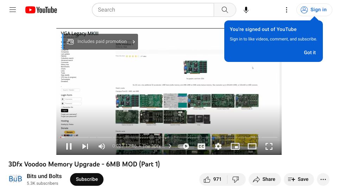The height and width of the screenshot is (190, 338).
Task: Expand the Includes paid promotion notice
Action: [100, 42]
